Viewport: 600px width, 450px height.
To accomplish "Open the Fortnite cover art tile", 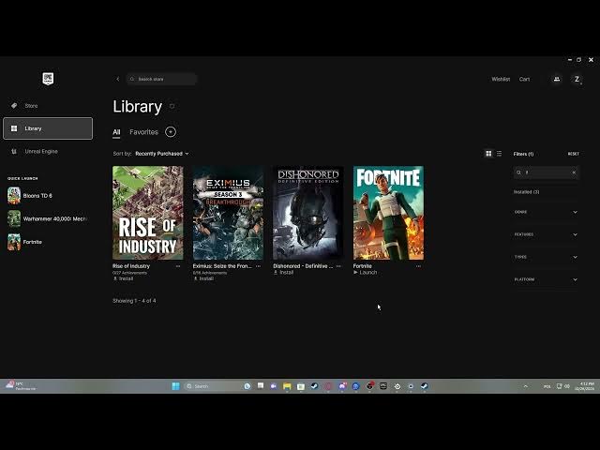I will tap(388, 213).
